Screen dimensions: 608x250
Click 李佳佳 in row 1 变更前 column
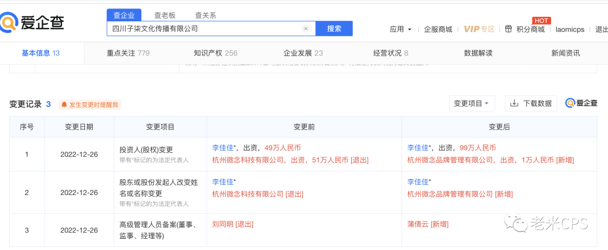point(222,148)
